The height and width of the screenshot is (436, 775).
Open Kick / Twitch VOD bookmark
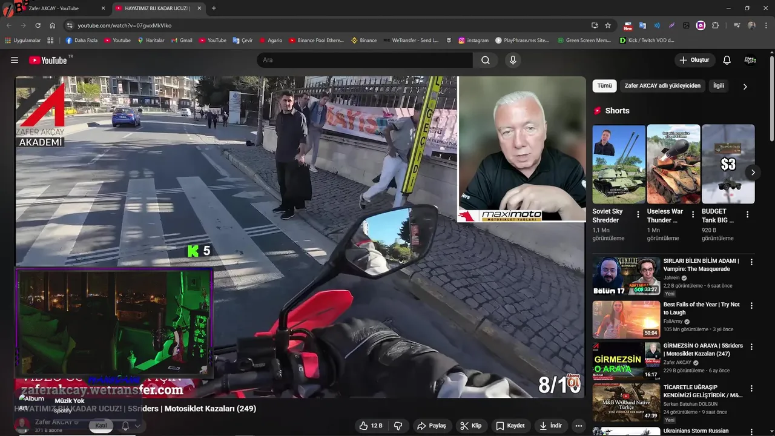[647, 41]
